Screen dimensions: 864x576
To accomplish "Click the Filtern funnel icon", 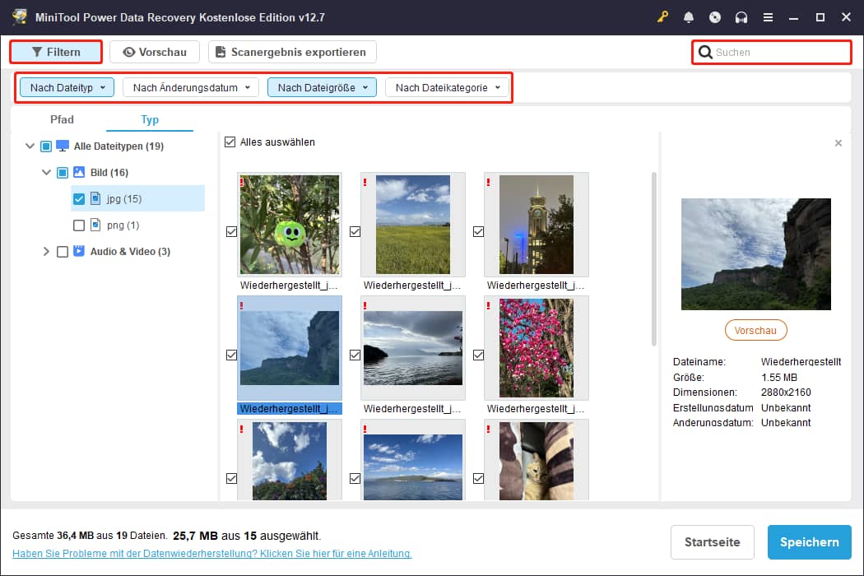I will tap(37, 51).
